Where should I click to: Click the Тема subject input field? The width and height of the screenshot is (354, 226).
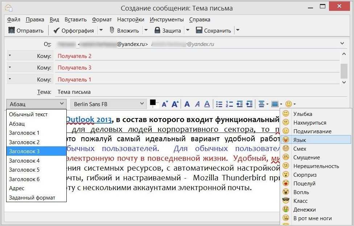pyautogui.click(x=196, y=92)
